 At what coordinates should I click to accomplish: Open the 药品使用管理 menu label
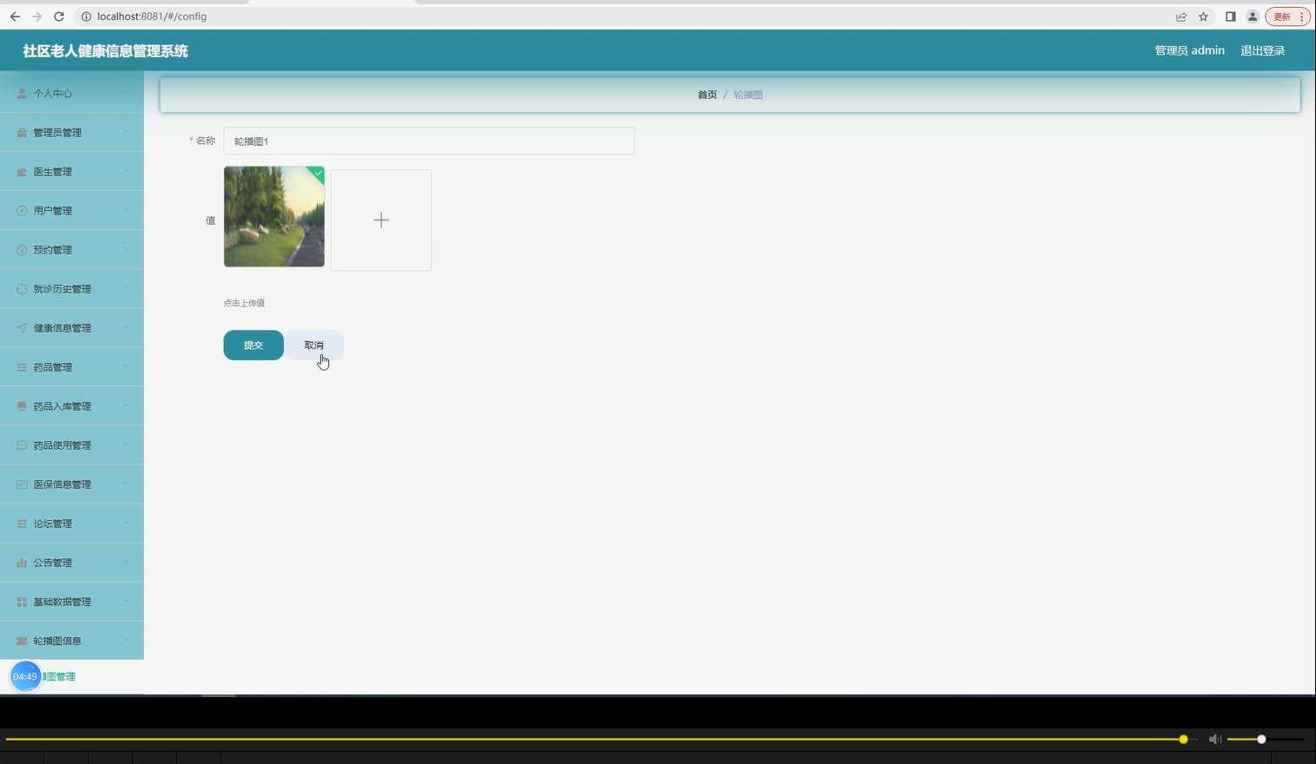click(x=63, y=445)
